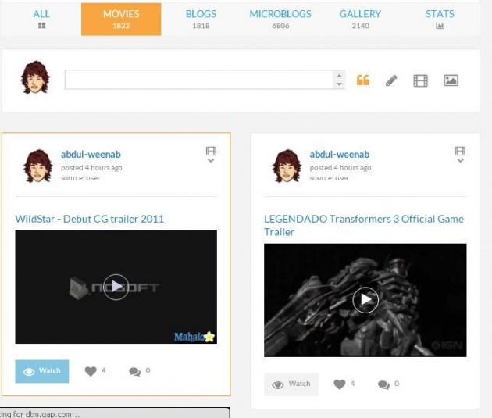Click avatar on the WildStar post
Screen dimensions: 492x418
37,166
